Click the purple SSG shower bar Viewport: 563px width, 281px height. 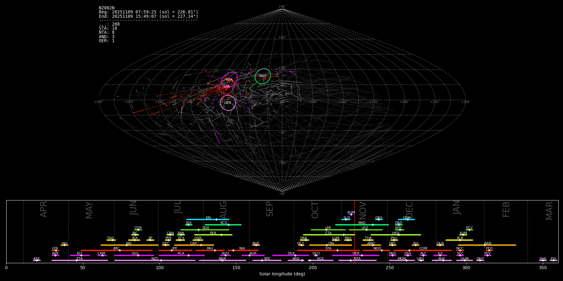[x=134, y=255]
